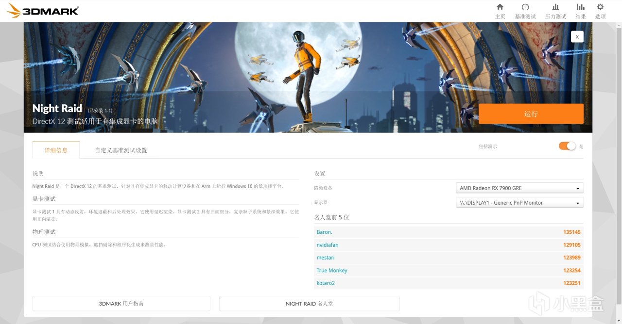This screenshot has height=324, width=622.
Task: Click the 显示器 label
Action: pyautogui.click(x=321, y=203)
